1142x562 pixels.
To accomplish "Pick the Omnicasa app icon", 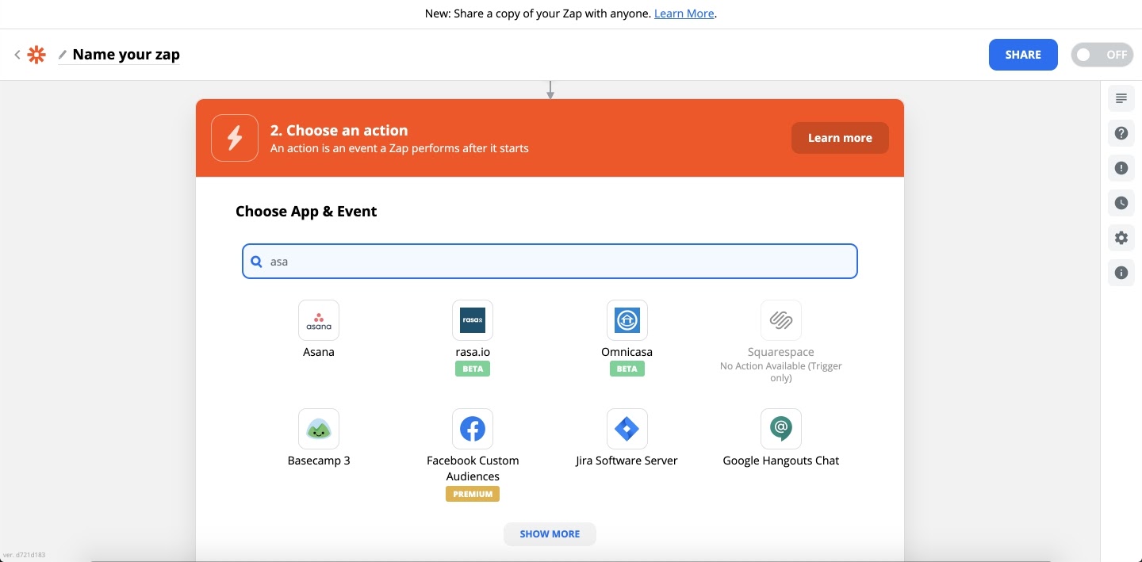I will (627, 320).
